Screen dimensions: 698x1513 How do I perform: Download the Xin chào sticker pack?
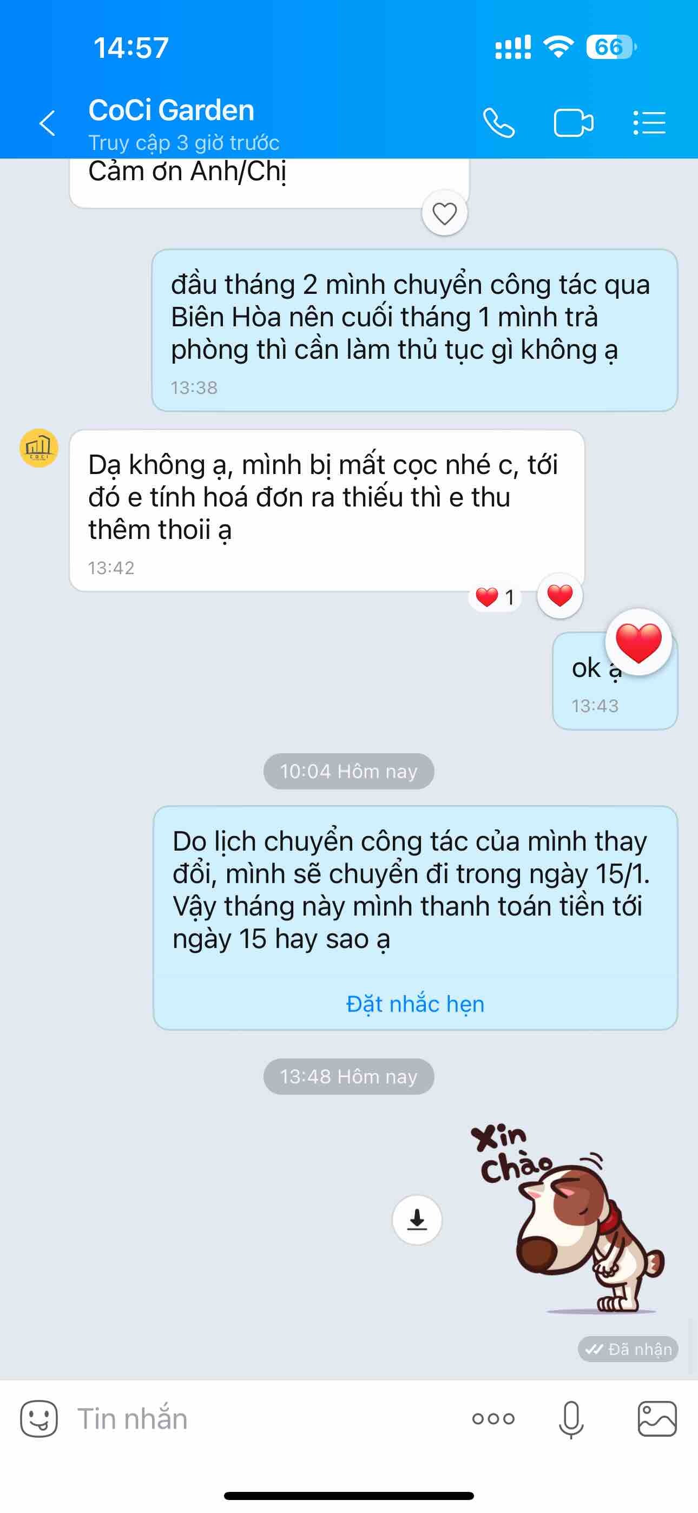click(417, 1220)
